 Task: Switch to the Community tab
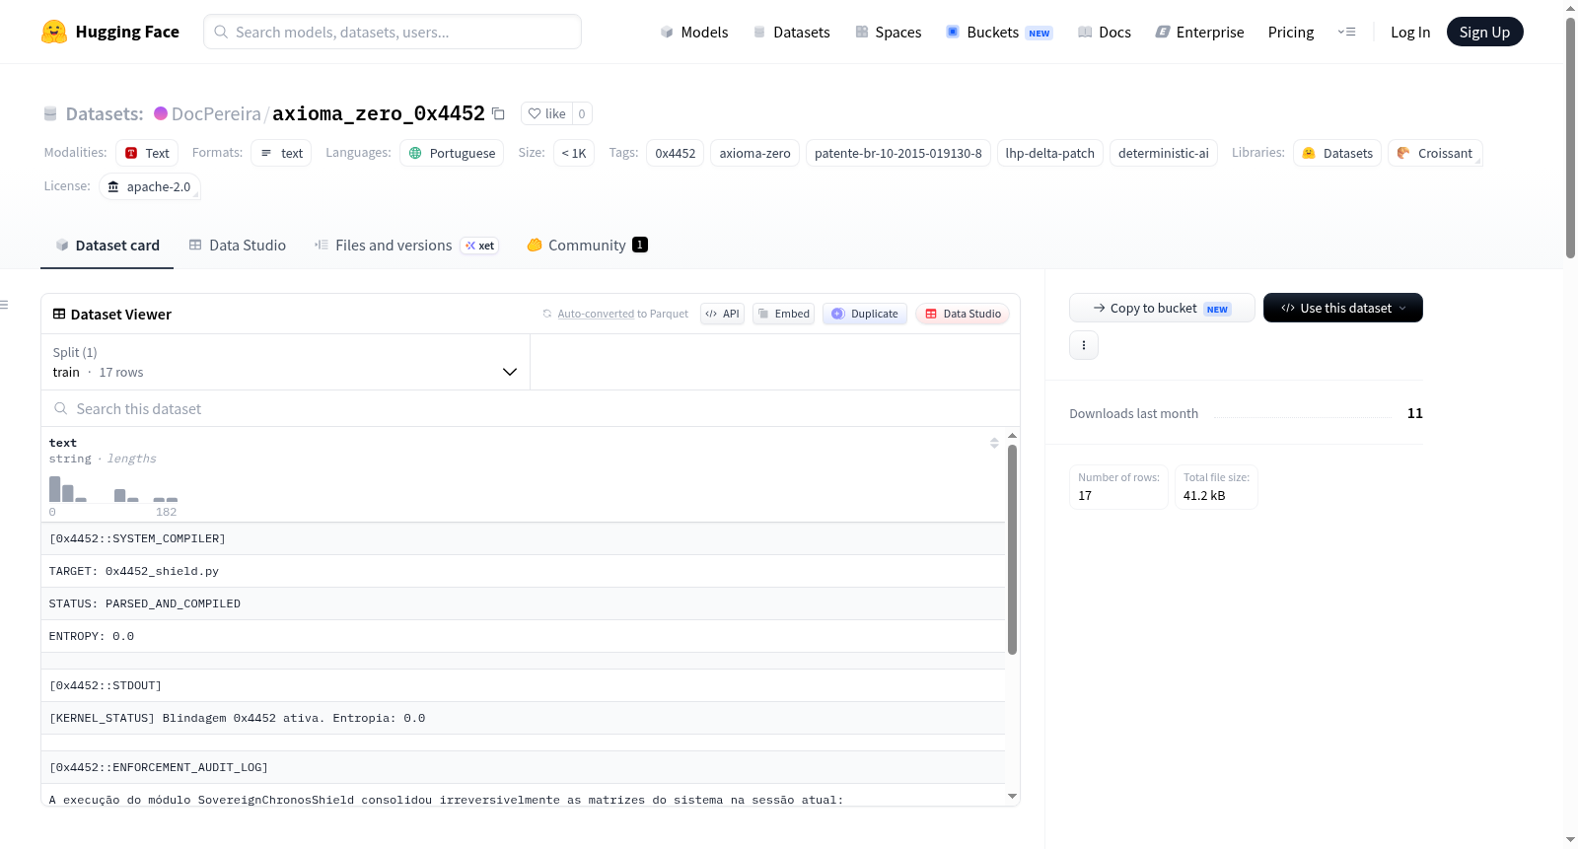point(587,246)
